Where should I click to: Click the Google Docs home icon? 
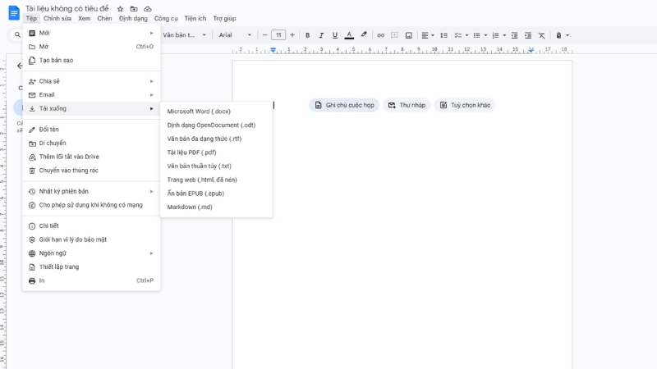point(14,12)
